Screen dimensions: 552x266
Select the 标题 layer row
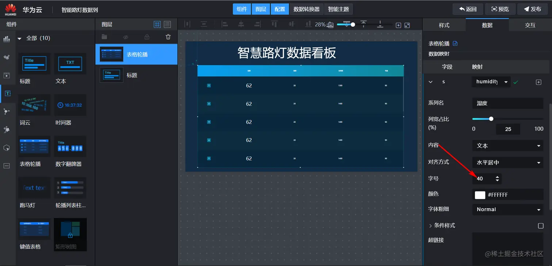coord(136,75)
